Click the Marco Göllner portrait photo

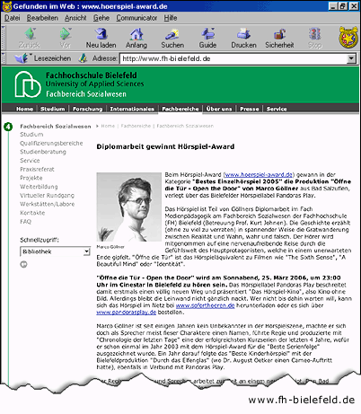(128, 207)
